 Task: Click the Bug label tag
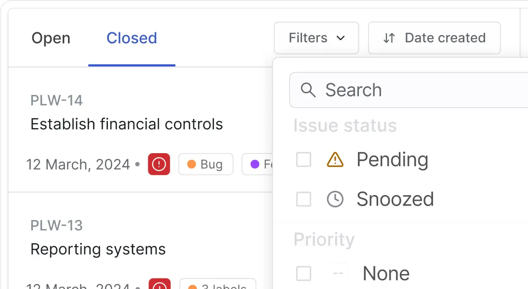pos(206,165)
